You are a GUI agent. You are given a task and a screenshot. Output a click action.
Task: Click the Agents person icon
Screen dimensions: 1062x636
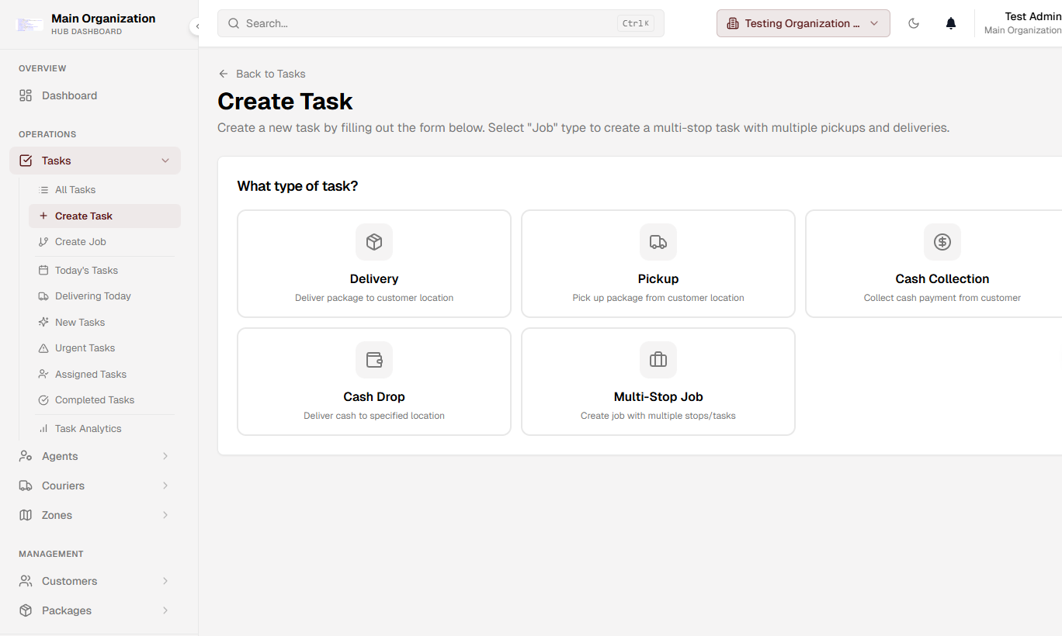click(x=26, y=456)
